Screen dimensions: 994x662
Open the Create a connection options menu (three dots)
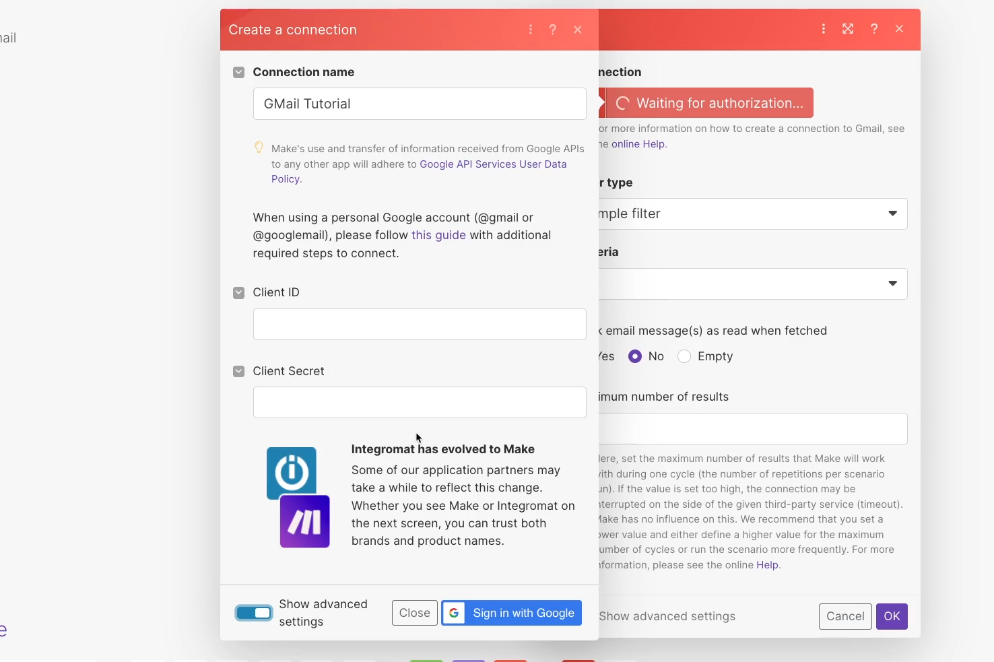tap(531, 30)
